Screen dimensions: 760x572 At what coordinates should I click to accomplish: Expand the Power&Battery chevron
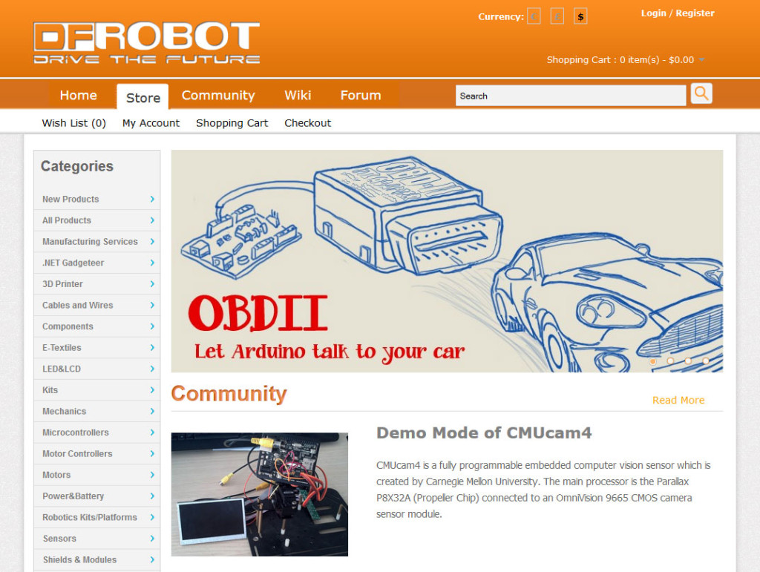[x=152, y=496]
